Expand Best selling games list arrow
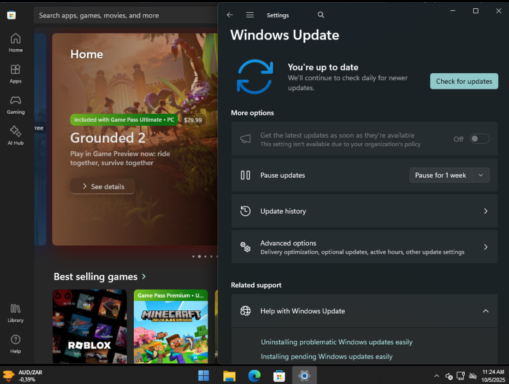 144,277
